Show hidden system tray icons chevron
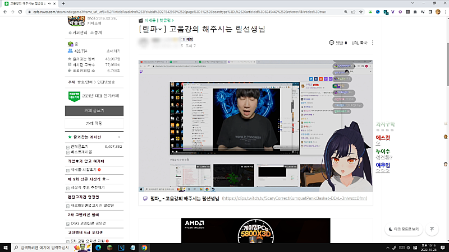The image size is (449, 252). [388, 248]
